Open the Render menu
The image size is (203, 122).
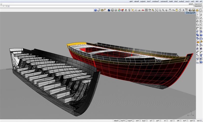pyautogui.click(x=137, y=1)
